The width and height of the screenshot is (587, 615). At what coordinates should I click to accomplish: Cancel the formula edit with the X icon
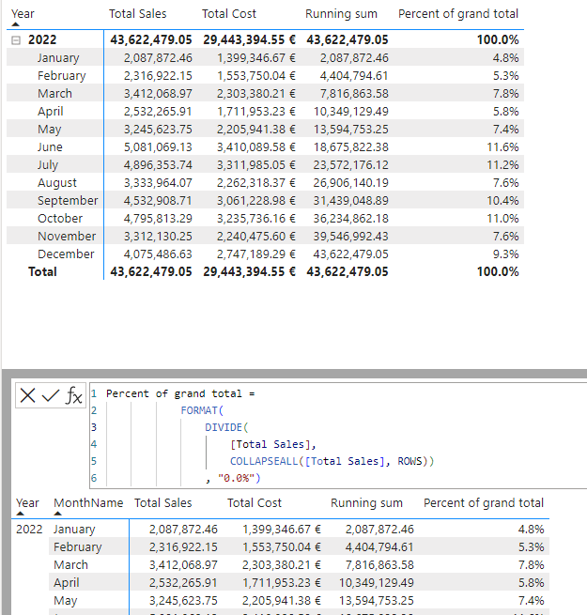click(28, 396)
